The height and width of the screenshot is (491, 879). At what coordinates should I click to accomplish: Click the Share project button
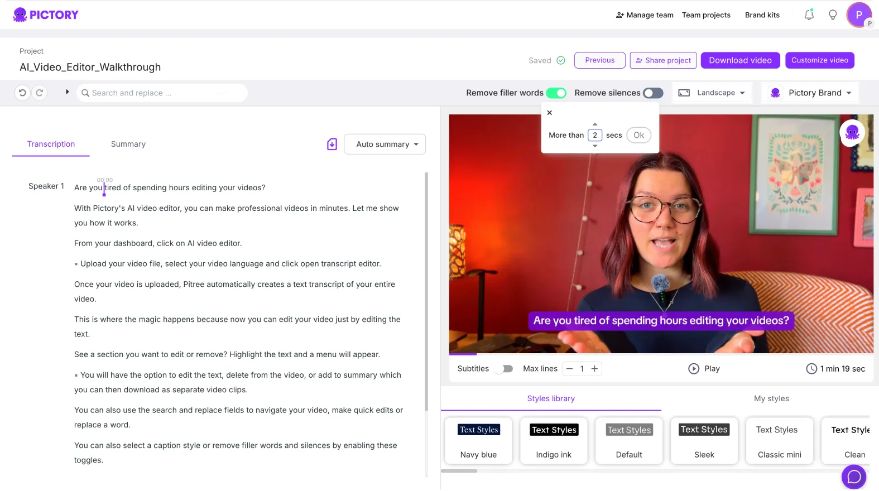(663, 60)
